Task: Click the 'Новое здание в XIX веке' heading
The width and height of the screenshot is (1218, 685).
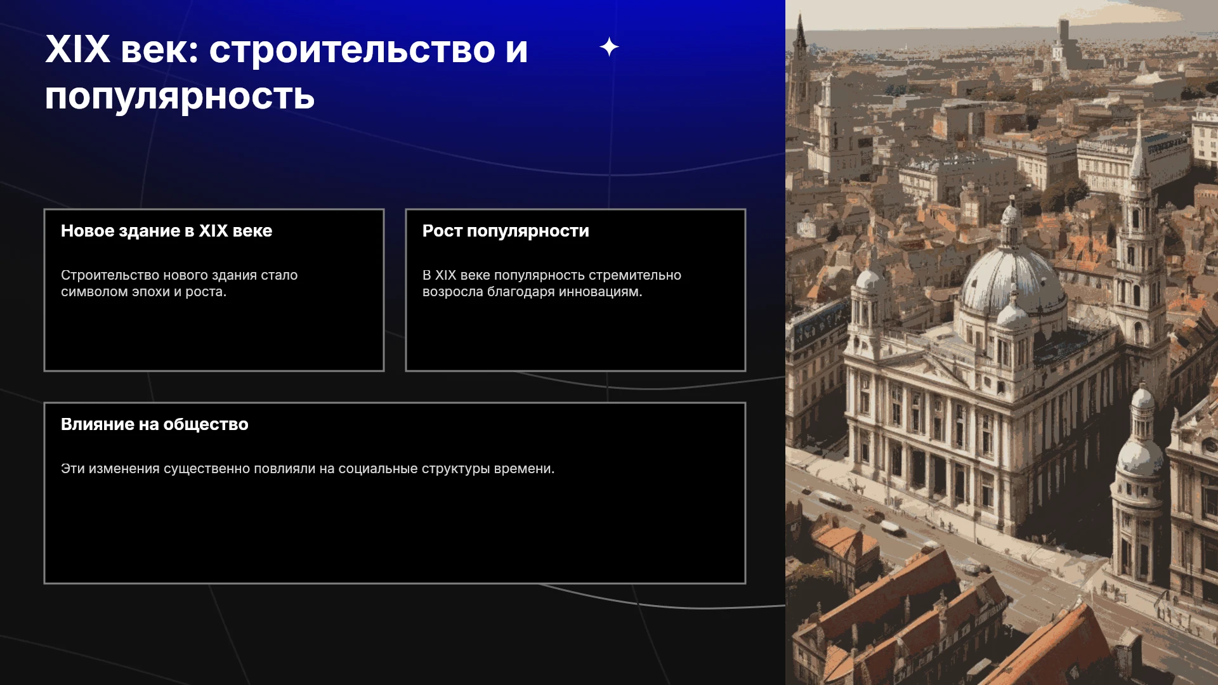Action: click(166, 231)
